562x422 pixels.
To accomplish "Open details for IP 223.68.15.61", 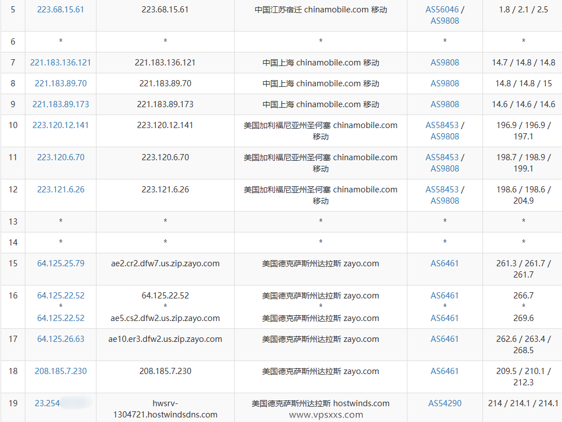I will [x=60, y=9].
